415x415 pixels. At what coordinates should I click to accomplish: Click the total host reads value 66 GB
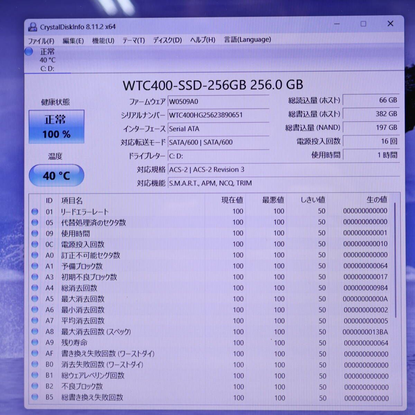point(371,100)
